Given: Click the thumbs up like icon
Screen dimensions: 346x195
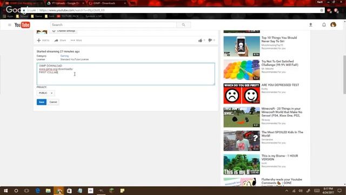Looking at the screenshot, I should (200, 40).
